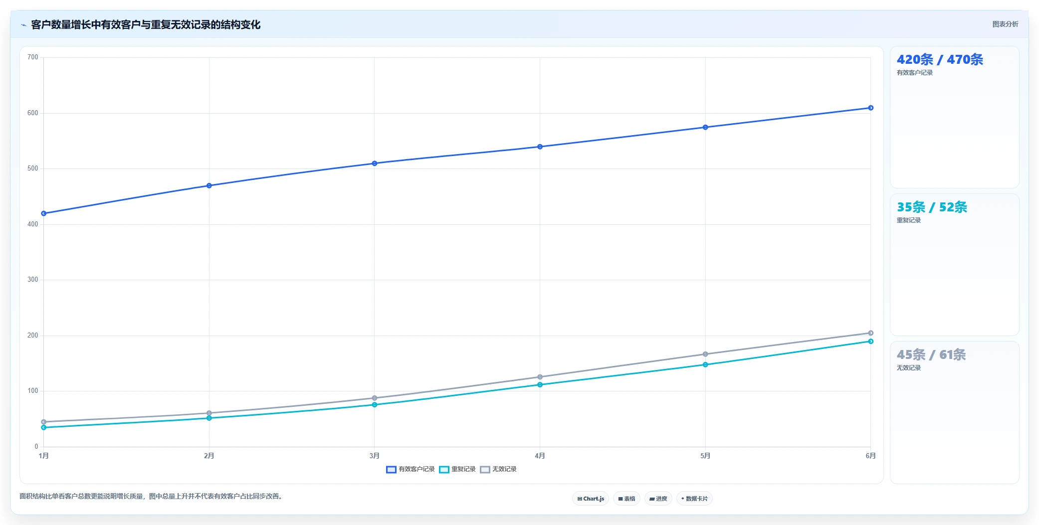The image size is (1039, 525).
Task: Click the chart title 客户数量增长中有效客户与重复无效记录的结构变化
Action: click(146, 25)
